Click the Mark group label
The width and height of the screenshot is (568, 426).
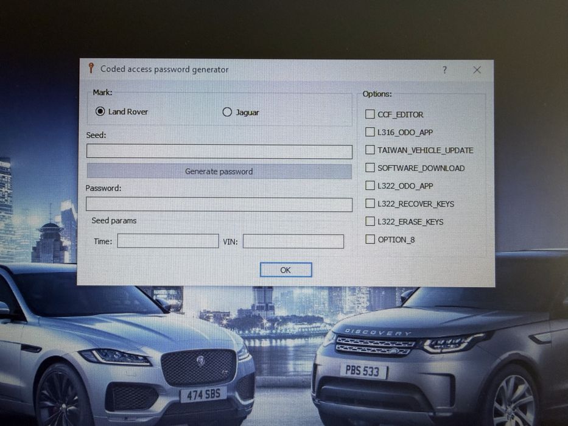tap(102, 93)
